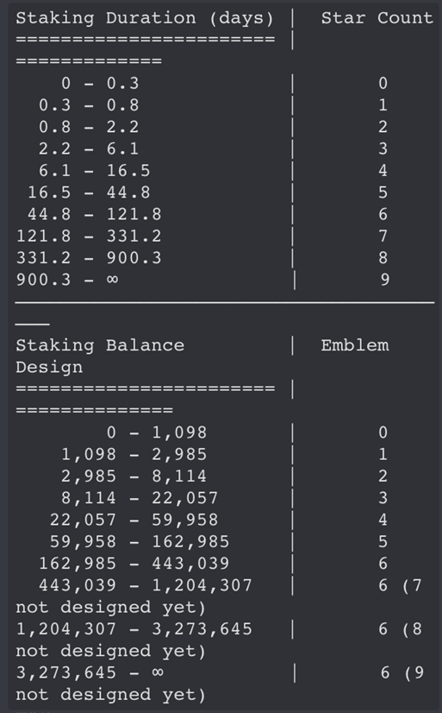This screenshot has width=442, height=713.
Task: Select the 'Star Count' column header
Action: pyautogui.click(x=377, y=18)
